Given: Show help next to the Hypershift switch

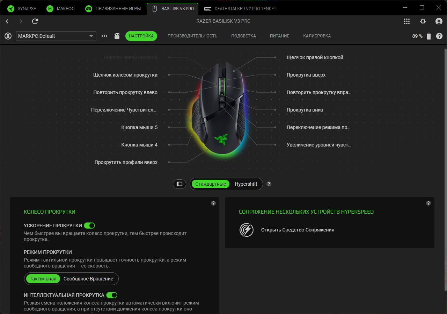Looking at the screenshot, I should tap(269, 184).
